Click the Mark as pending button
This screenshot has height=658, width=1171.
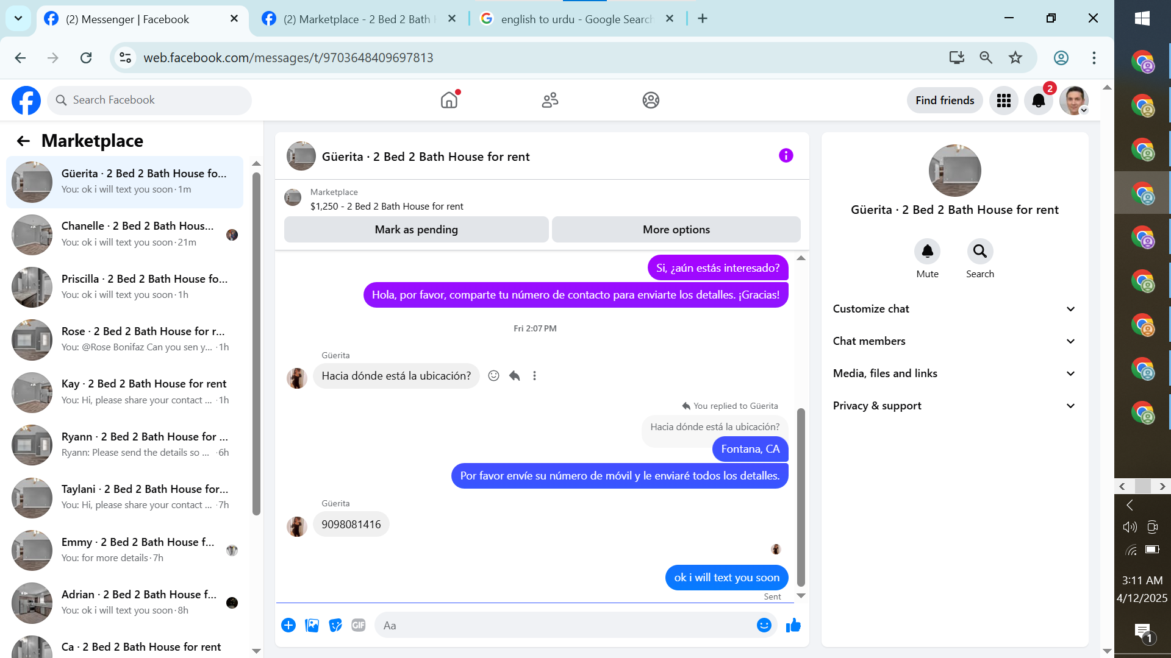tap(417, 230)
